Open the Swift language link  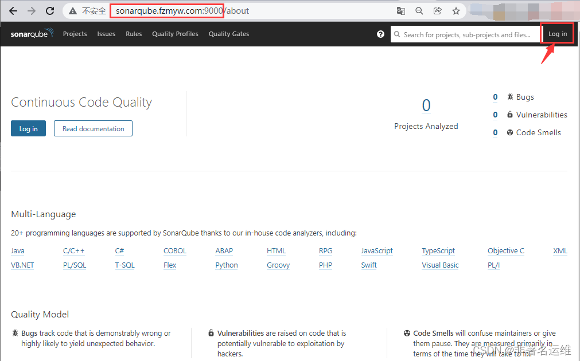(x=369, y=265)
